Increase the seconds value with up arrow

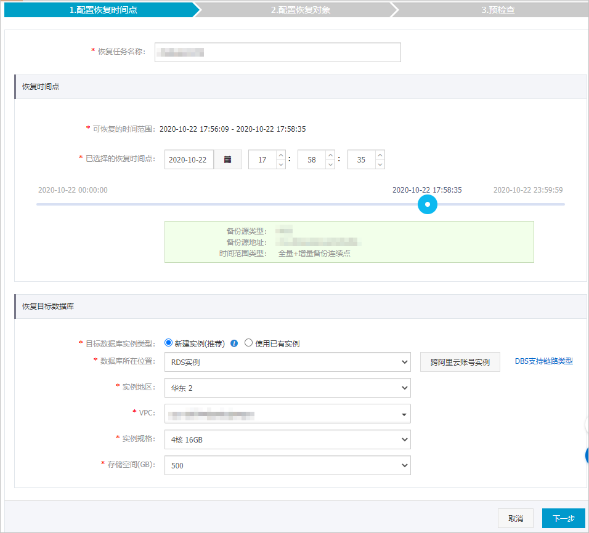pos(380,155)
